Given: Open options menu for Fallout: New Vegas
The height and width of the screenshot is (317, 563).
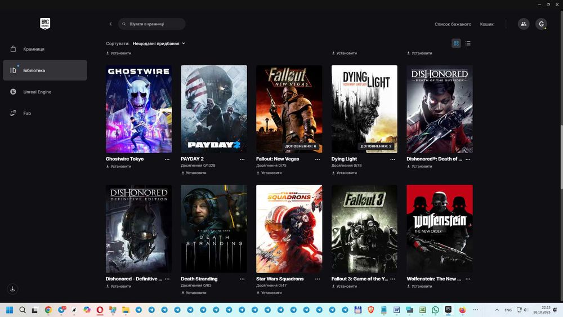Looking at the screenshot, I should [318, 159].
